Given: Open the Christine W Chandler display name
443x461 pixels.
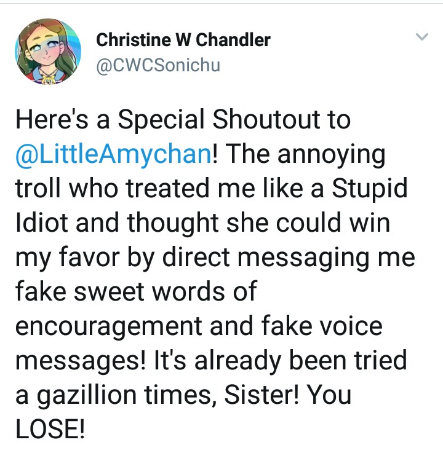Looking at the screenshot, I should 183,40.
